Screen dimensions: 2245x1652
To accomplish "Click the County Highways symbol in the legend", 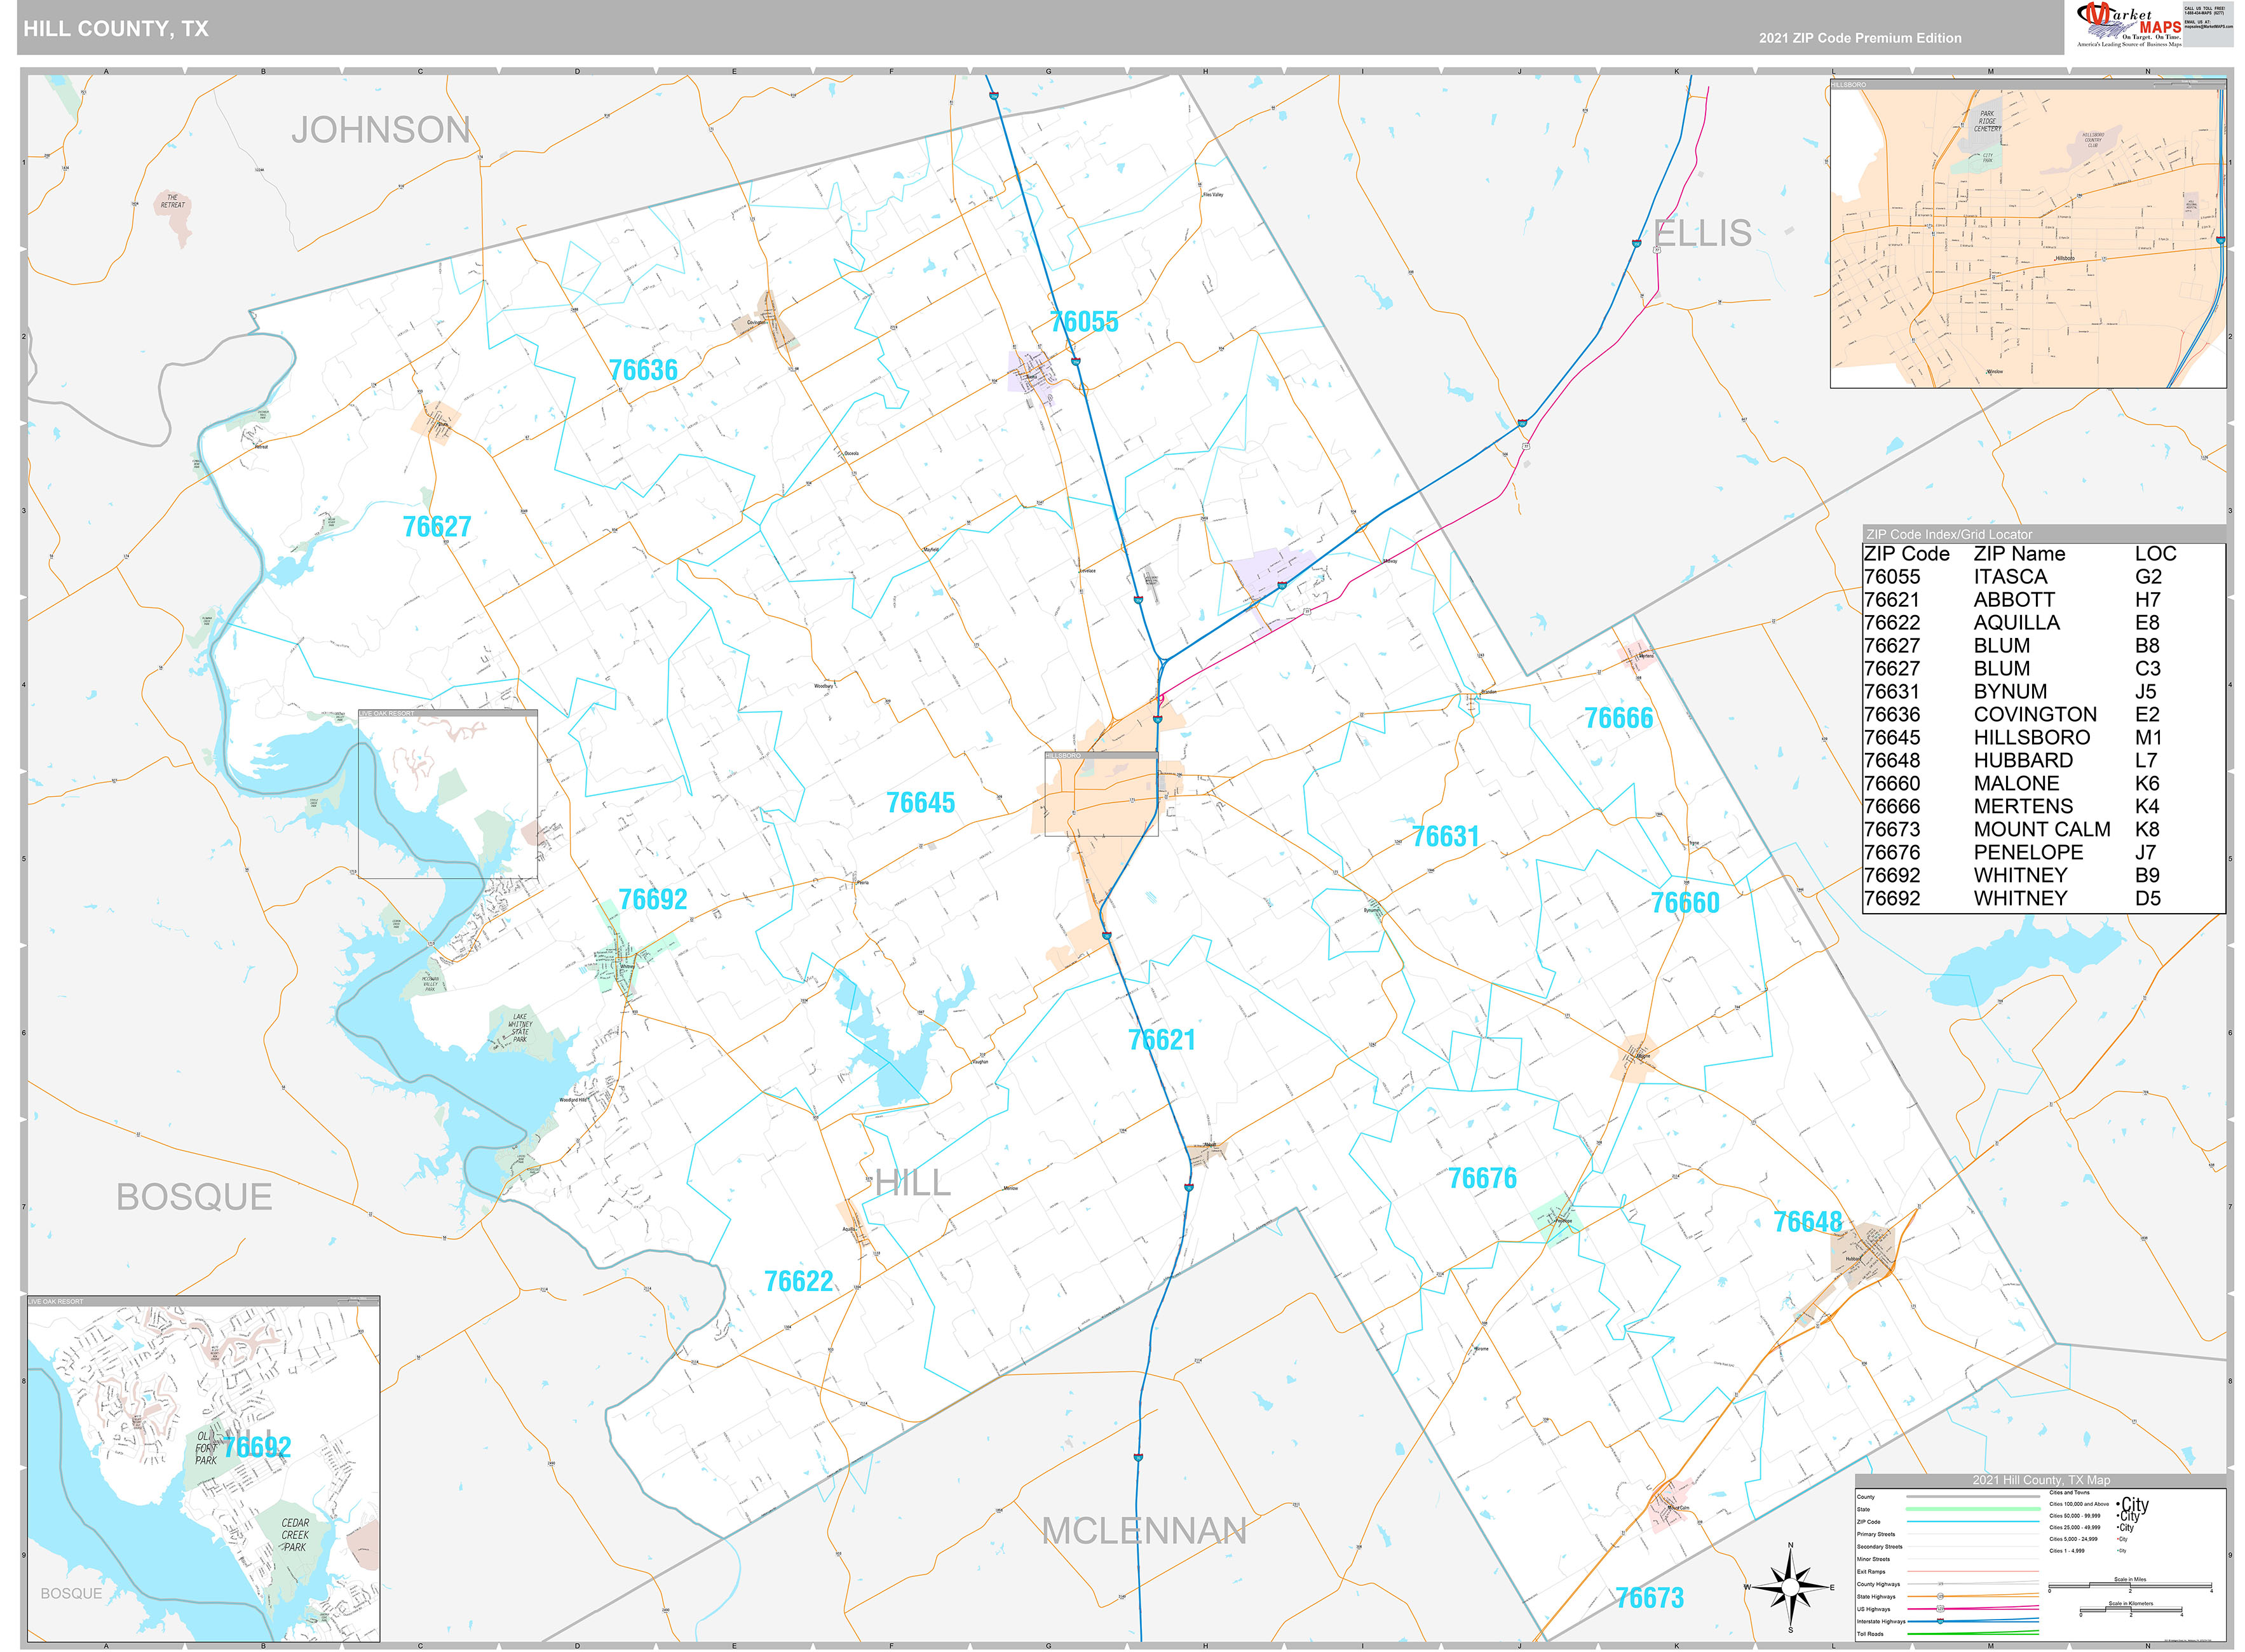I will [1940, 1584].
